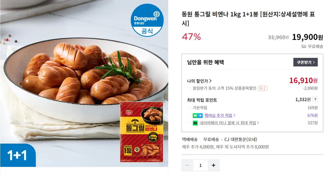Click the quantity input field

(201, 165)
